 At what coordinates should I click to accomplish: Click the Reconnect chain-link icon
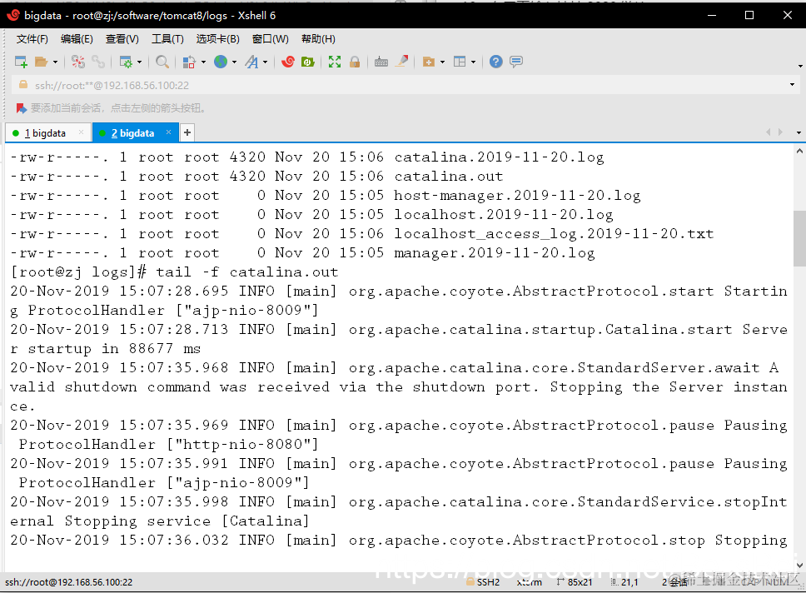98,62
